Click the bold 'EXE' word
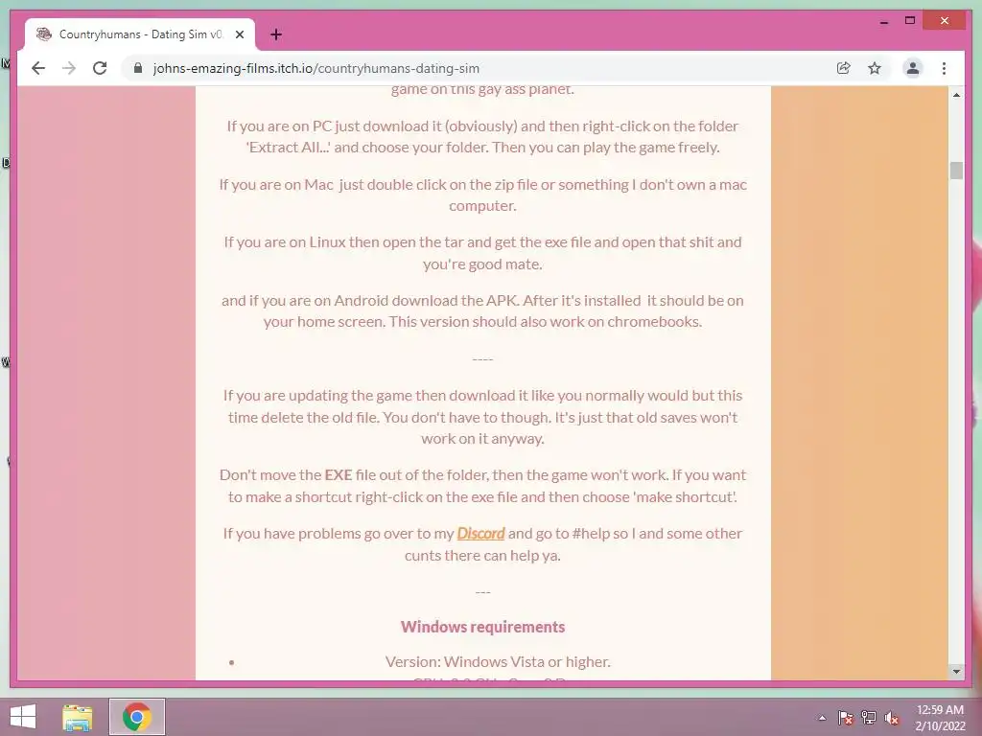Viewport: 982px width, 736px height. 339,475
